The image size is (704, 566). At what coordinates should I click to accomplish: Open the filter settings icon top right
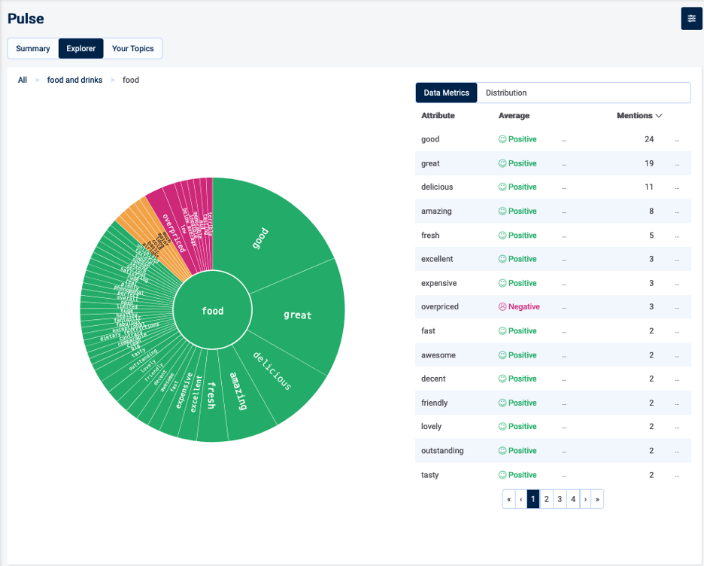click(691, 18)
